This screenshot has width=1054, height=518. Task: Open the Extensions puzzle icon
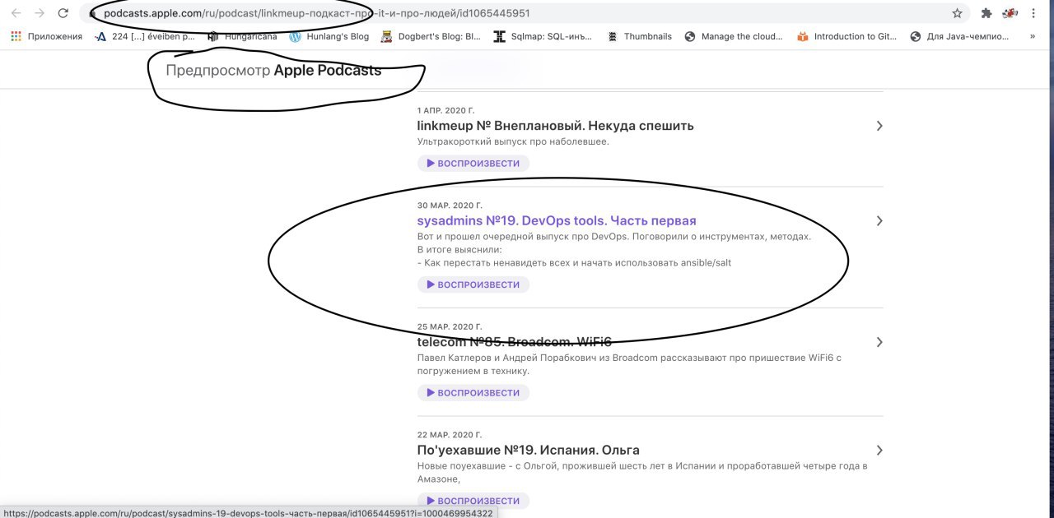pyautogui.click(x=986, y=13)
